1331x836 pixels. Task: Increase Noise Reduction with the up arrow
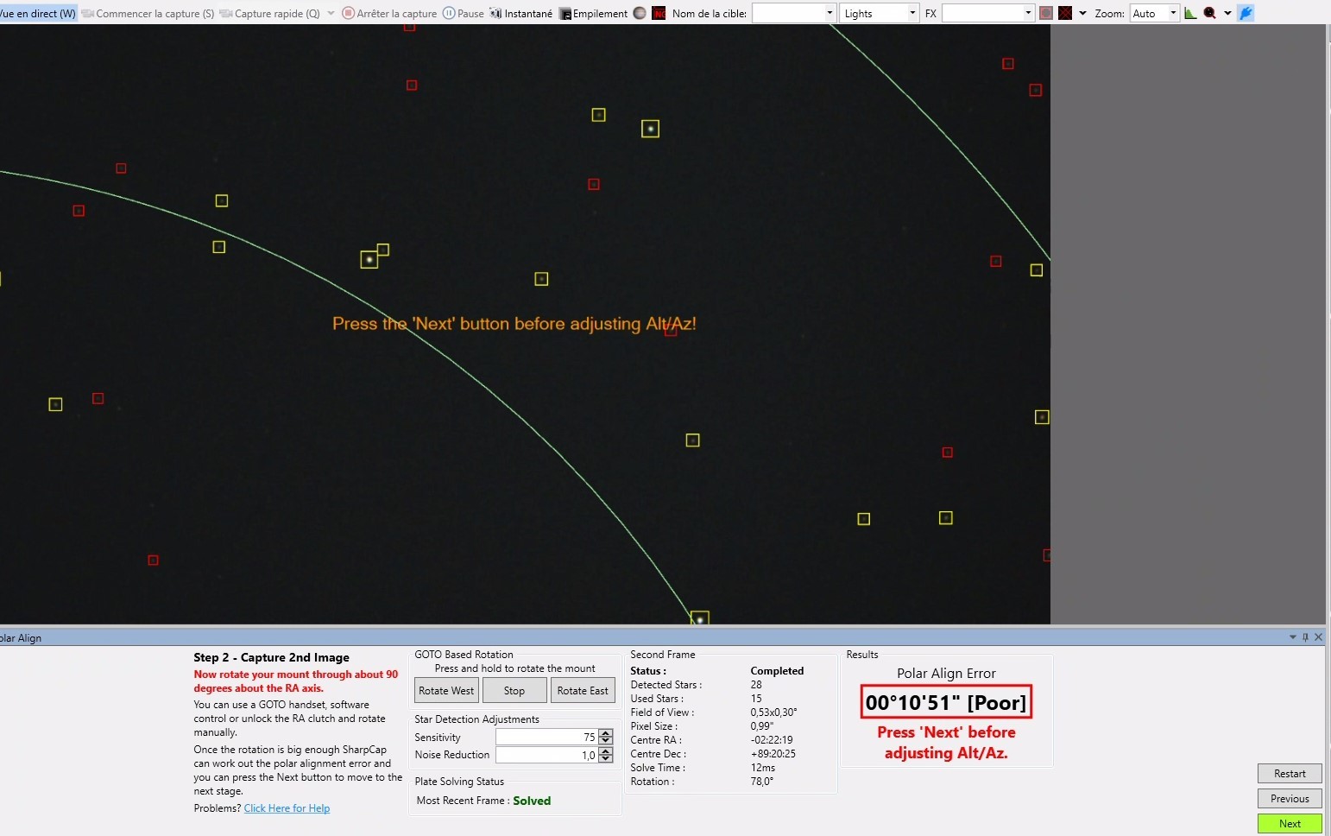(x=606, y=751)
